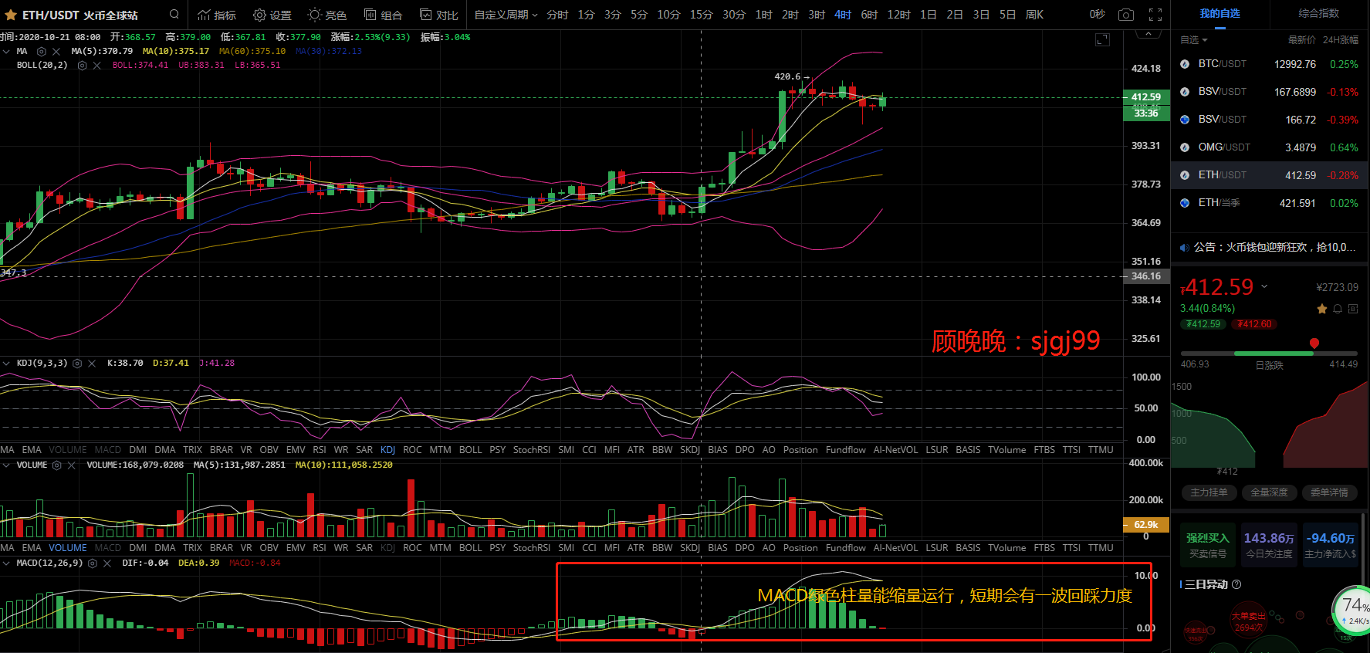The width and height of the screenshot is (1370, 653).
Task: Open KDJ(9,3,3) settings gear
Action: [77, 363]
